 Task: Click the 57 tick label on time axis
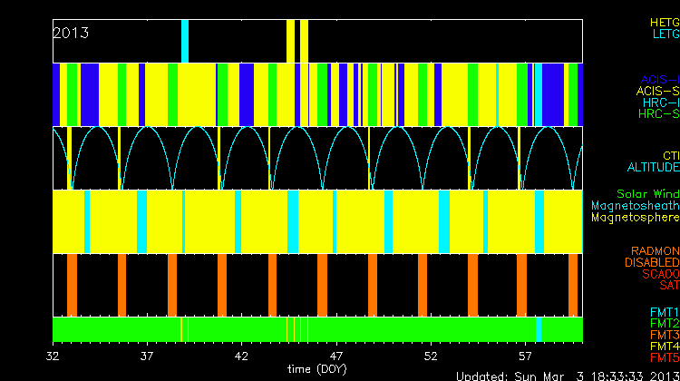click(x=524, y=357)
